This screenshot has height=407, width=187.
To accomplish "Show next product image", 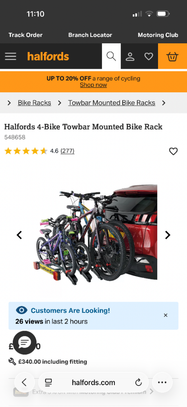I will pyautogui.click(x=168, y=235).
